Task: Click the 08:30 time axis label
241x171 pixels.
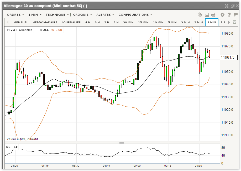Action: 76,166
